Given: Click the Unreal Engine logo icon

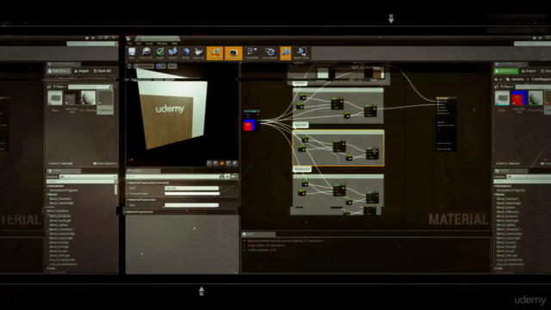Looking at the screenshot, I should pos(128,38).
